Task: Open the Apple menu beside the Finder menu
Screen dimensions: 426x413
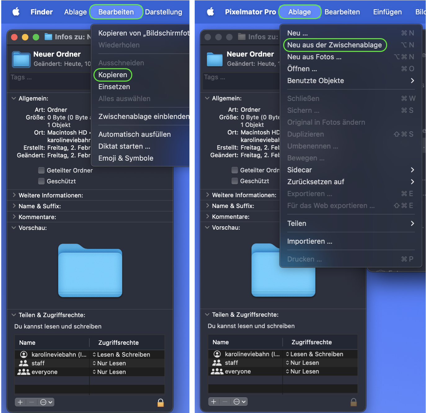Action: 16,12
